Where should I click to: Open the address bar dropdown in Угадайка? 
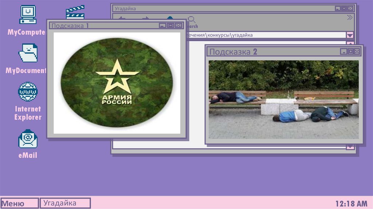pos(350,35)
